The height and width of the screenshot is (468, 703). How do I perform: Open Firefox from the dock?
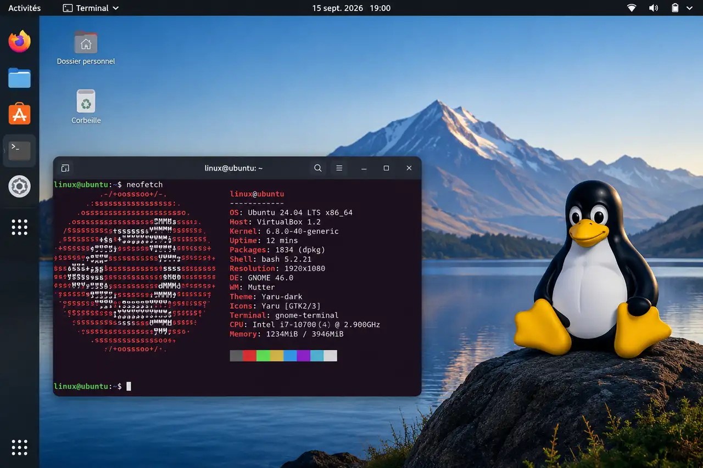(19, 42)
